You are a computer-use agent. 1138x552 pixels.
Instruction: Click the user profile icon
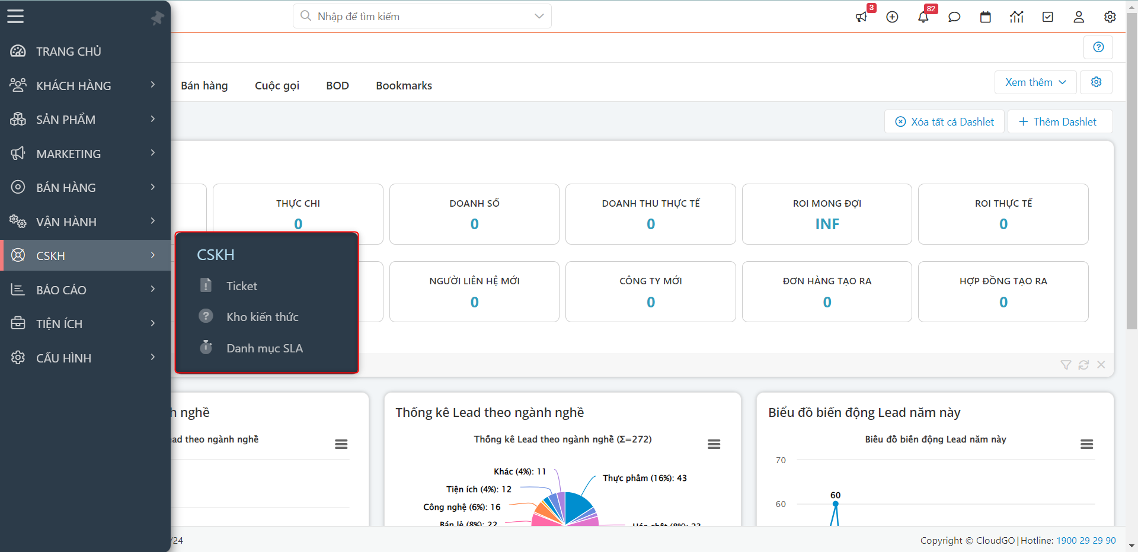[x=1079, y=17]
